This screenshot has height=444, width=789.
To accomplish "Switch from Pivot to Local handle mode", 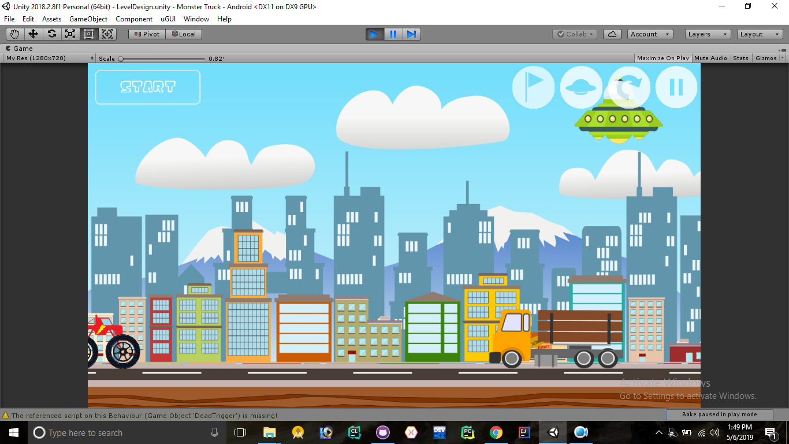I will coord(184,34).
